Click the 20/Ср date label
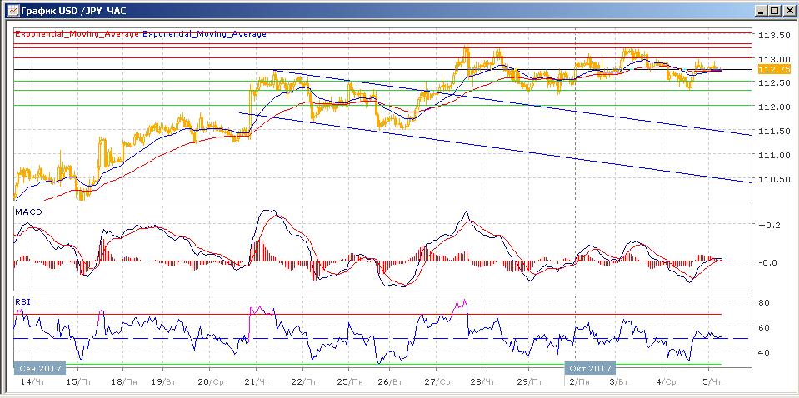Screen dimensions: 799x398 click(x=211, y=381)
